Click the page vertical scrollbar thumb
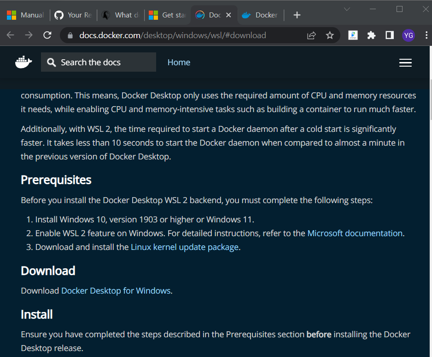Viewport: 432px width, 357px height. click(431, 100)
